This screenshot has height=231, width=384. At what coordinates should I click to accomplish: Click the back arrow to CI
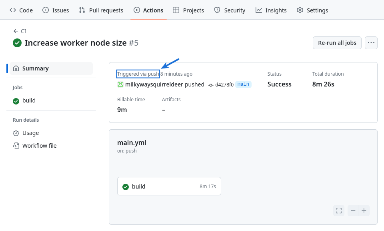coord(16,31)
